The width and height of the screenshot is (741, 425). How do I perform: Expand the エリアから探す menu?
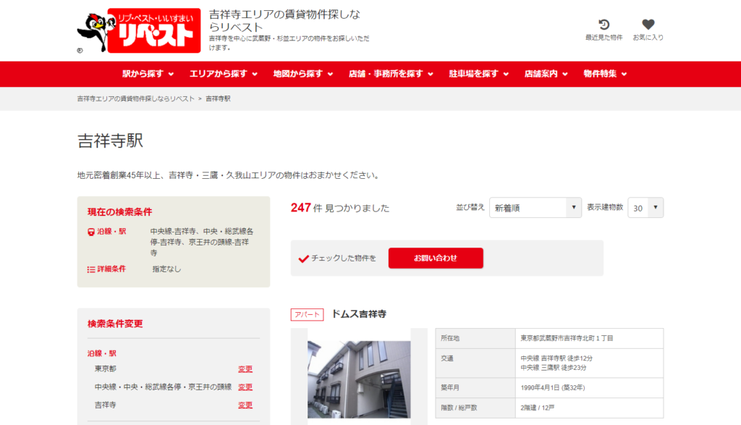223,74
